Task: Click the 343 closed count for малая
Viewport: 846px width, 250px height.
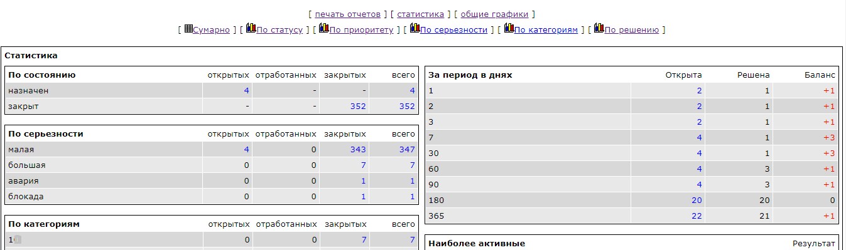Action: 358,149
